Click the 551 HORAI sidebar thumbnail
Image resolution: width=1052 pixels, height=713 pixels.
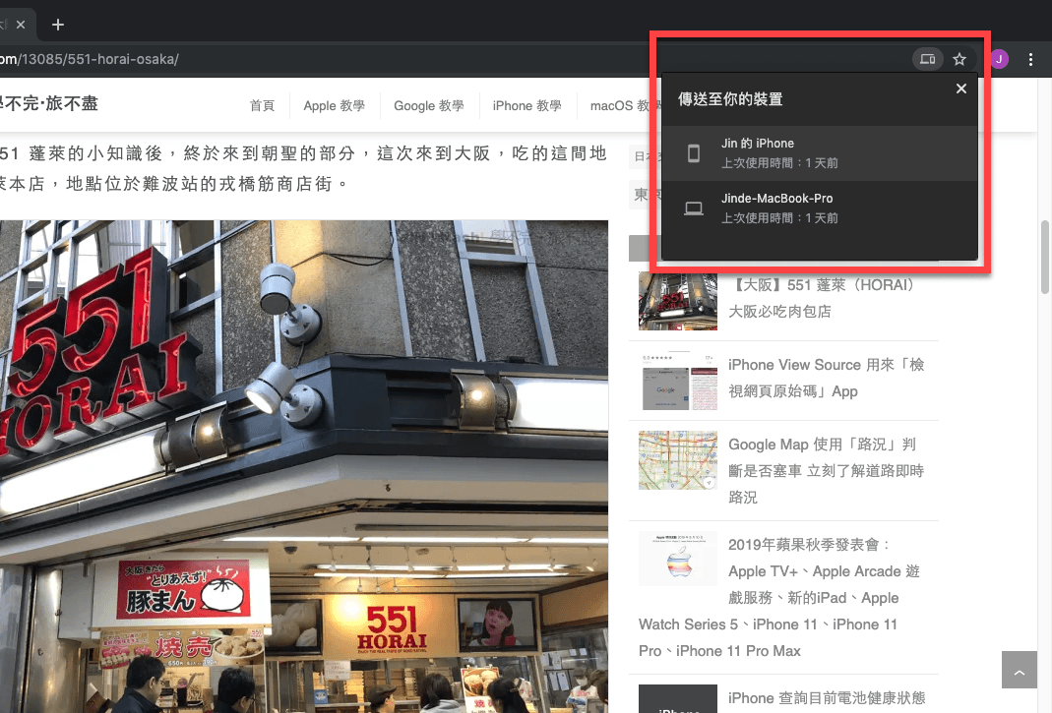point(678,301)
